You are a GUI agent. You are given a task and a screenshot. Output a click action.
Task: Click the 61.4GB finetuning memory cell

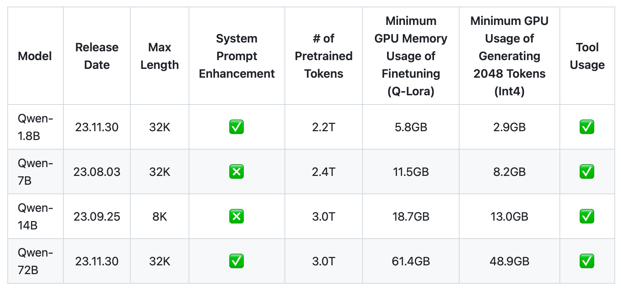coord(411,261)
